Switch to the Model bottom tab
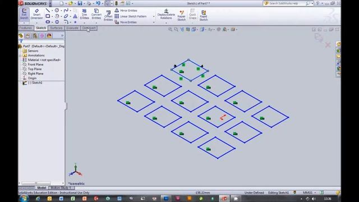Viewport: 359px width, 202px height. click(x=42, y=188)
